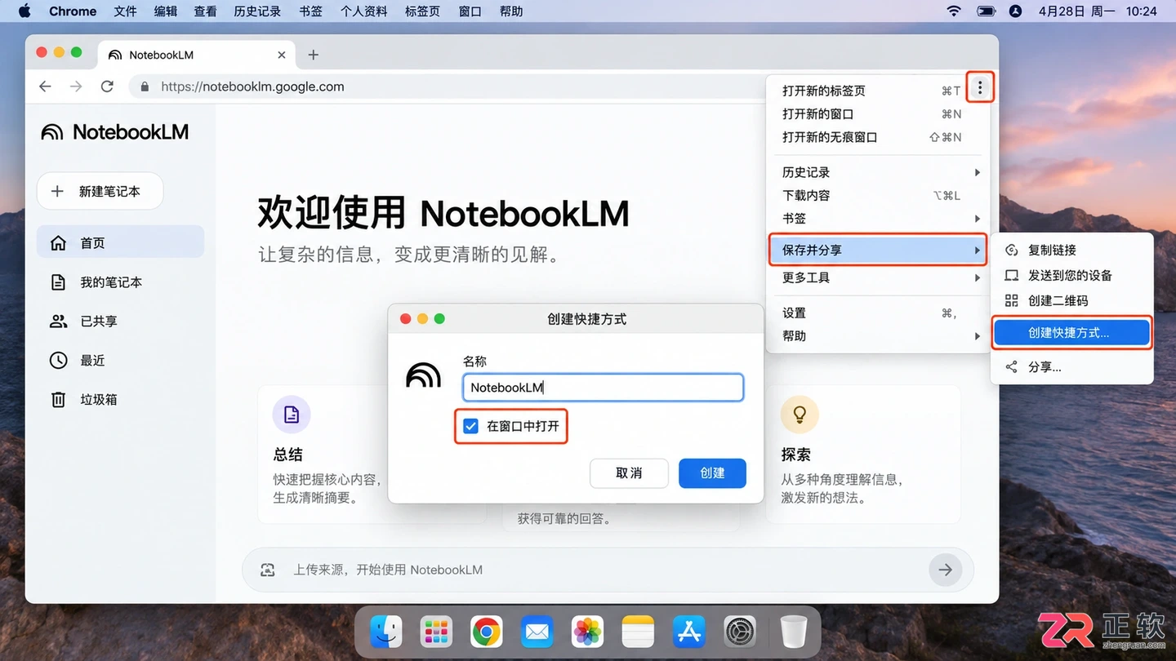Open 最近 in sidebar
The height and width of the screenshot is (661, 1176).
120,361
